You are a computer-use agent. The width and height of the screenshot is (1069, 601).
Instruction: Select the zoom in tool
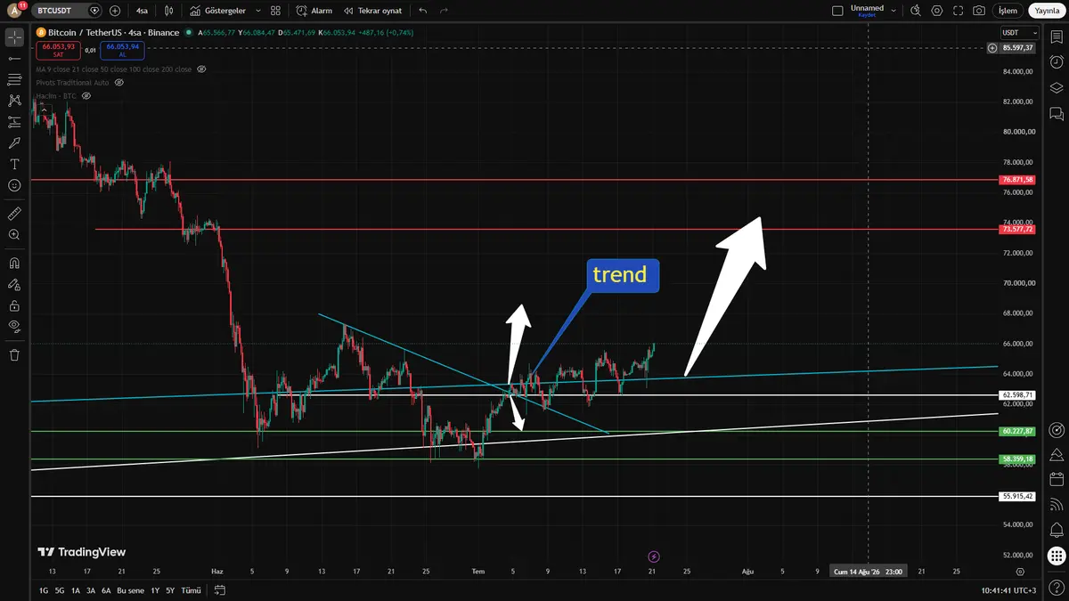tap(14, 235)
